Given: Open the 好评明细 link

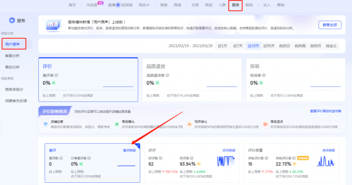Looking at the screenshot, I should click(229, 150).
